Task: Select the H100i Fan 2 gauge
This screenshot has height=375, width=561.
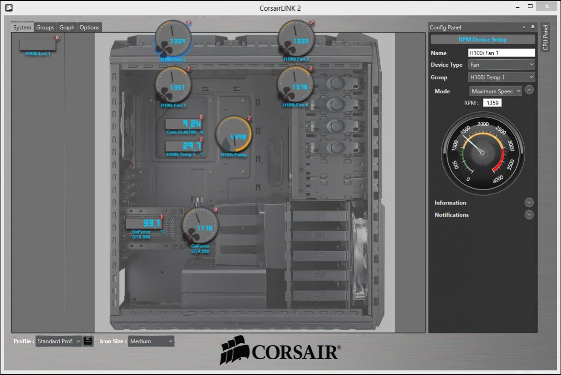Action: click(x=296, y=38)
